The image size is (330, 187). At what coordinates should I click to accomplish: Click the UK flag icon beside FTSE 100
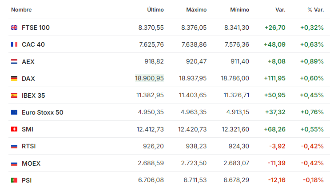click(x=14, y=28)
